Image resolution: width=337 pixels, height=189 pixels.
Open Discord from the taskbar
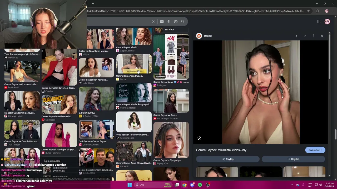tap(192, 185)
